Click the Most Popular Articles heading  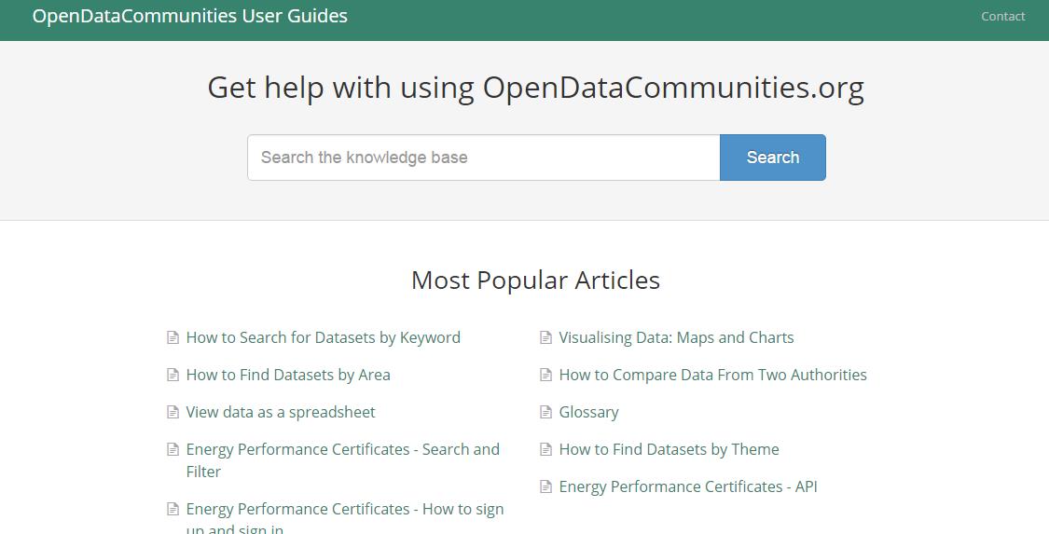pyautogui.click(x=535, y=280)
